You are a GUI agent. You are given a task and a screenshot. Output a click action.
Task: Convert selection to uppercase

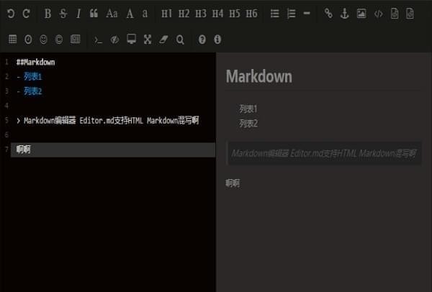point(130,14)
